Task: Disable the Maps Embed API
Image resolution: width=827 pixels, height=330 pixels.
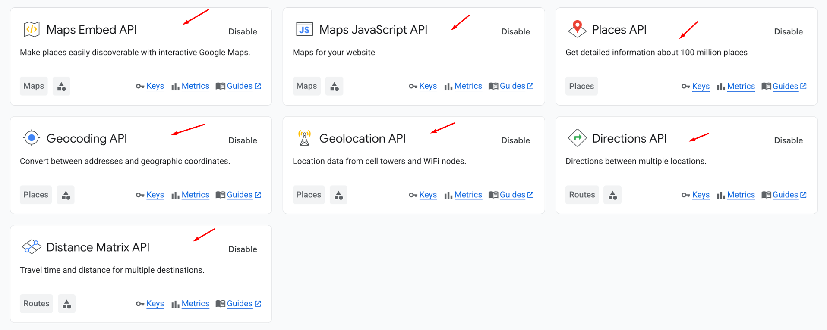Action: point(243,31)
